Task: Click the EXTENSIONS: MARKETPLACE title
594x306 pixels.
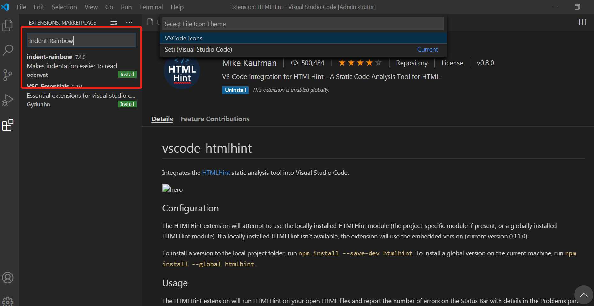Action: 62,23
